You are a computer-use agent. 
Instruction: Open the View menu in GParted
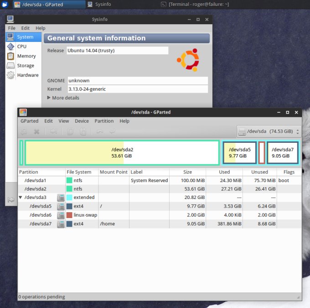pos(64,121)
